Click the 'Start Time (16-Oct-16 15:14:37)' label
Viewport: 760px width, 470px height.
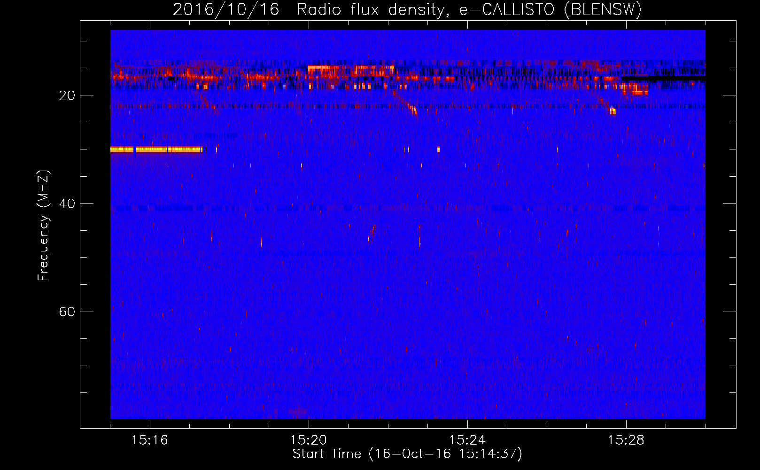407,454
